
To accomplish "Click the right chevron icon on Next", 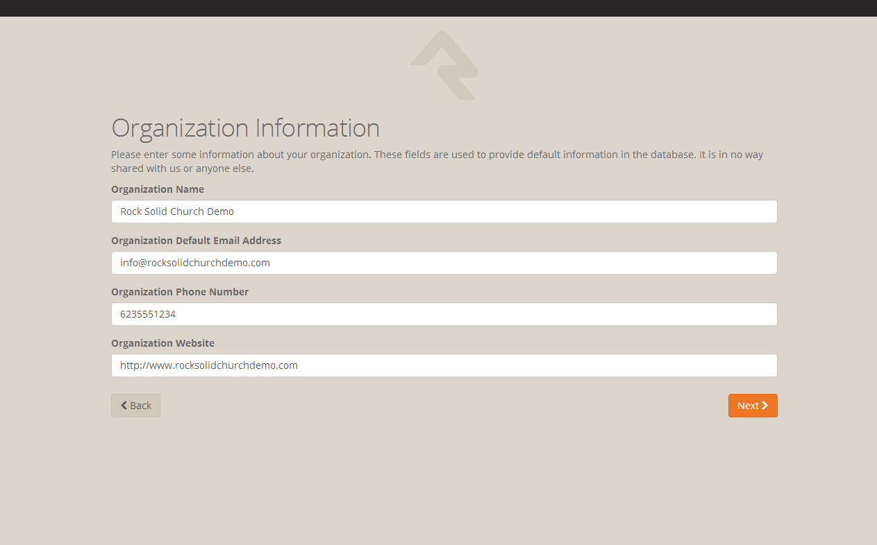I will click(765, 406).
